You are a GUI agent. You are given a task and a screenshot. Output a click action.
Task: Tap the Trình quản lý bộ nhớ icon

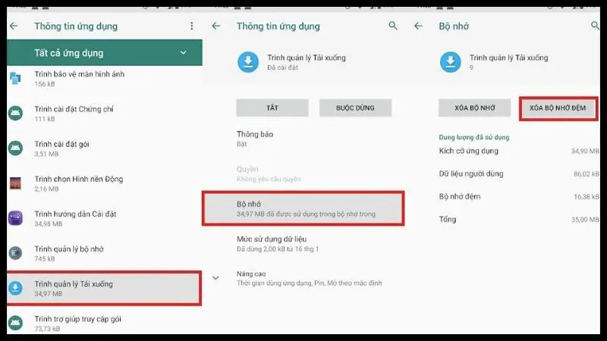15,253
